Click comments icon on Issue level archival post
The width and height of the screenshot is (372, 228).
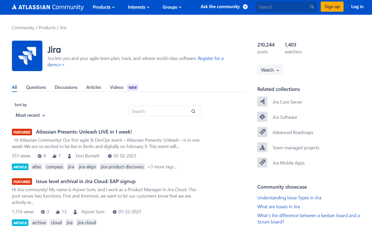click(x=43, y=212)
